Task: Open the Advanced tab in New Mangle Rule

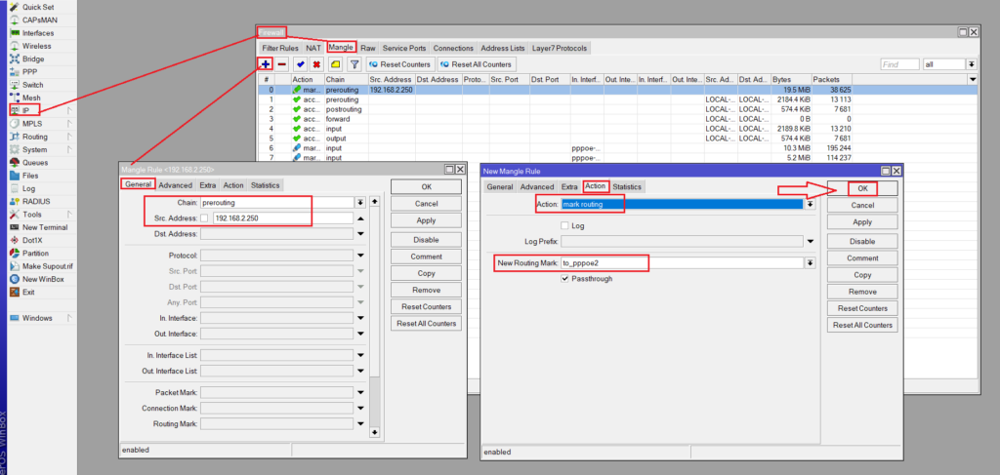Action: 536,186
